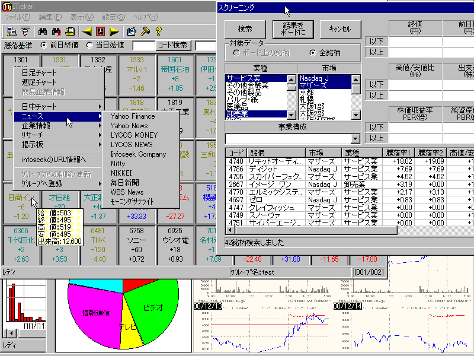Open Yahoo Finance from the news submenu
The width and height of the screenshot is (474, 356).
point(141,116)
